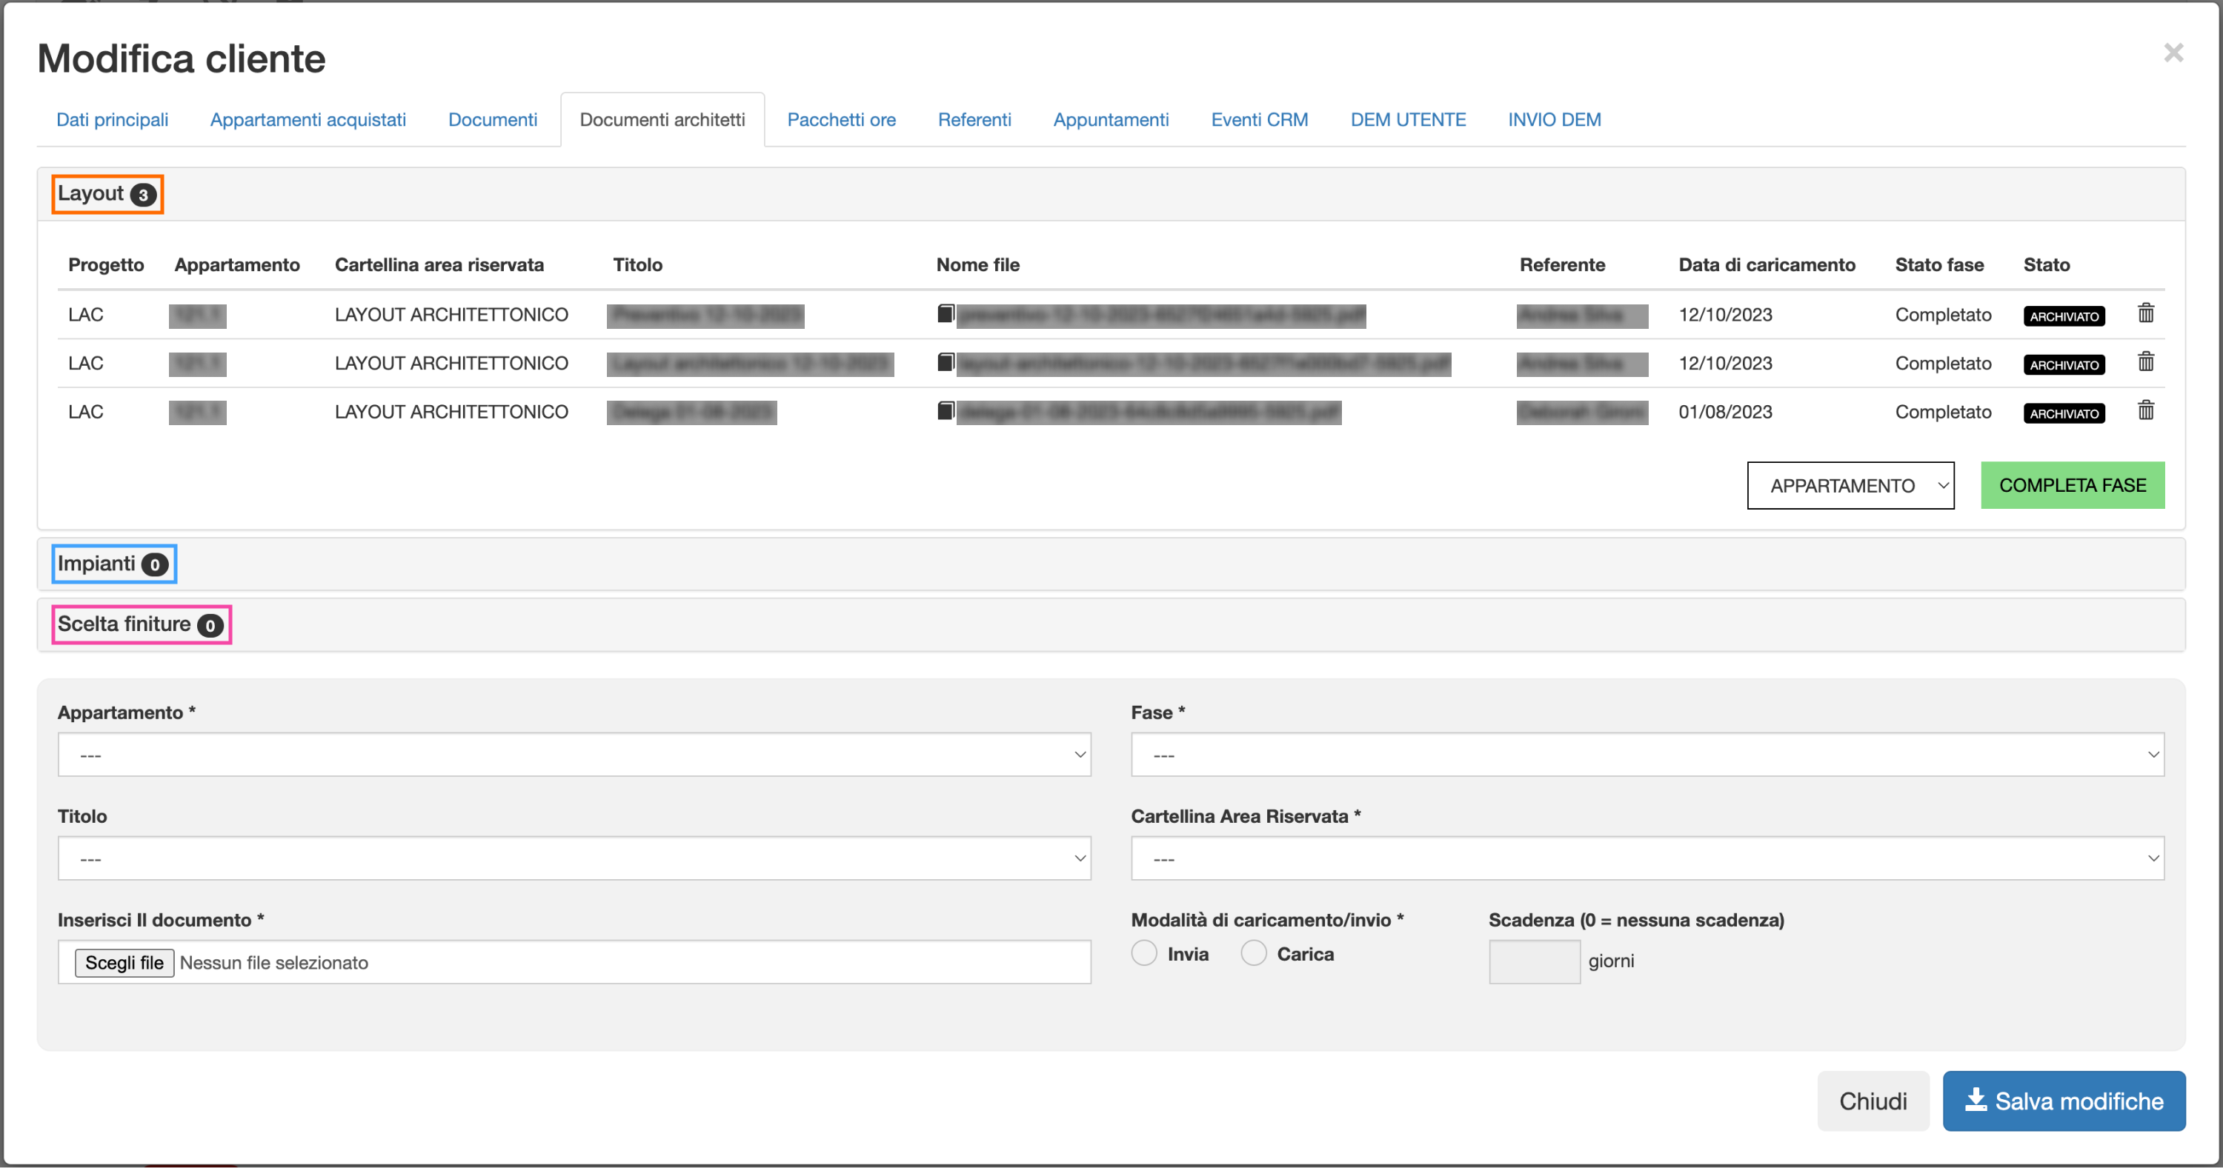Open the Pacchetti ore tab
The image size is (2223, 1168).
coord(841,120)
